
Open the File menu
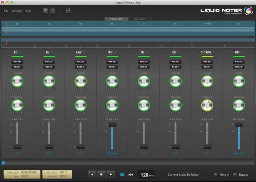pyautogui.click(x=6, y=11)
